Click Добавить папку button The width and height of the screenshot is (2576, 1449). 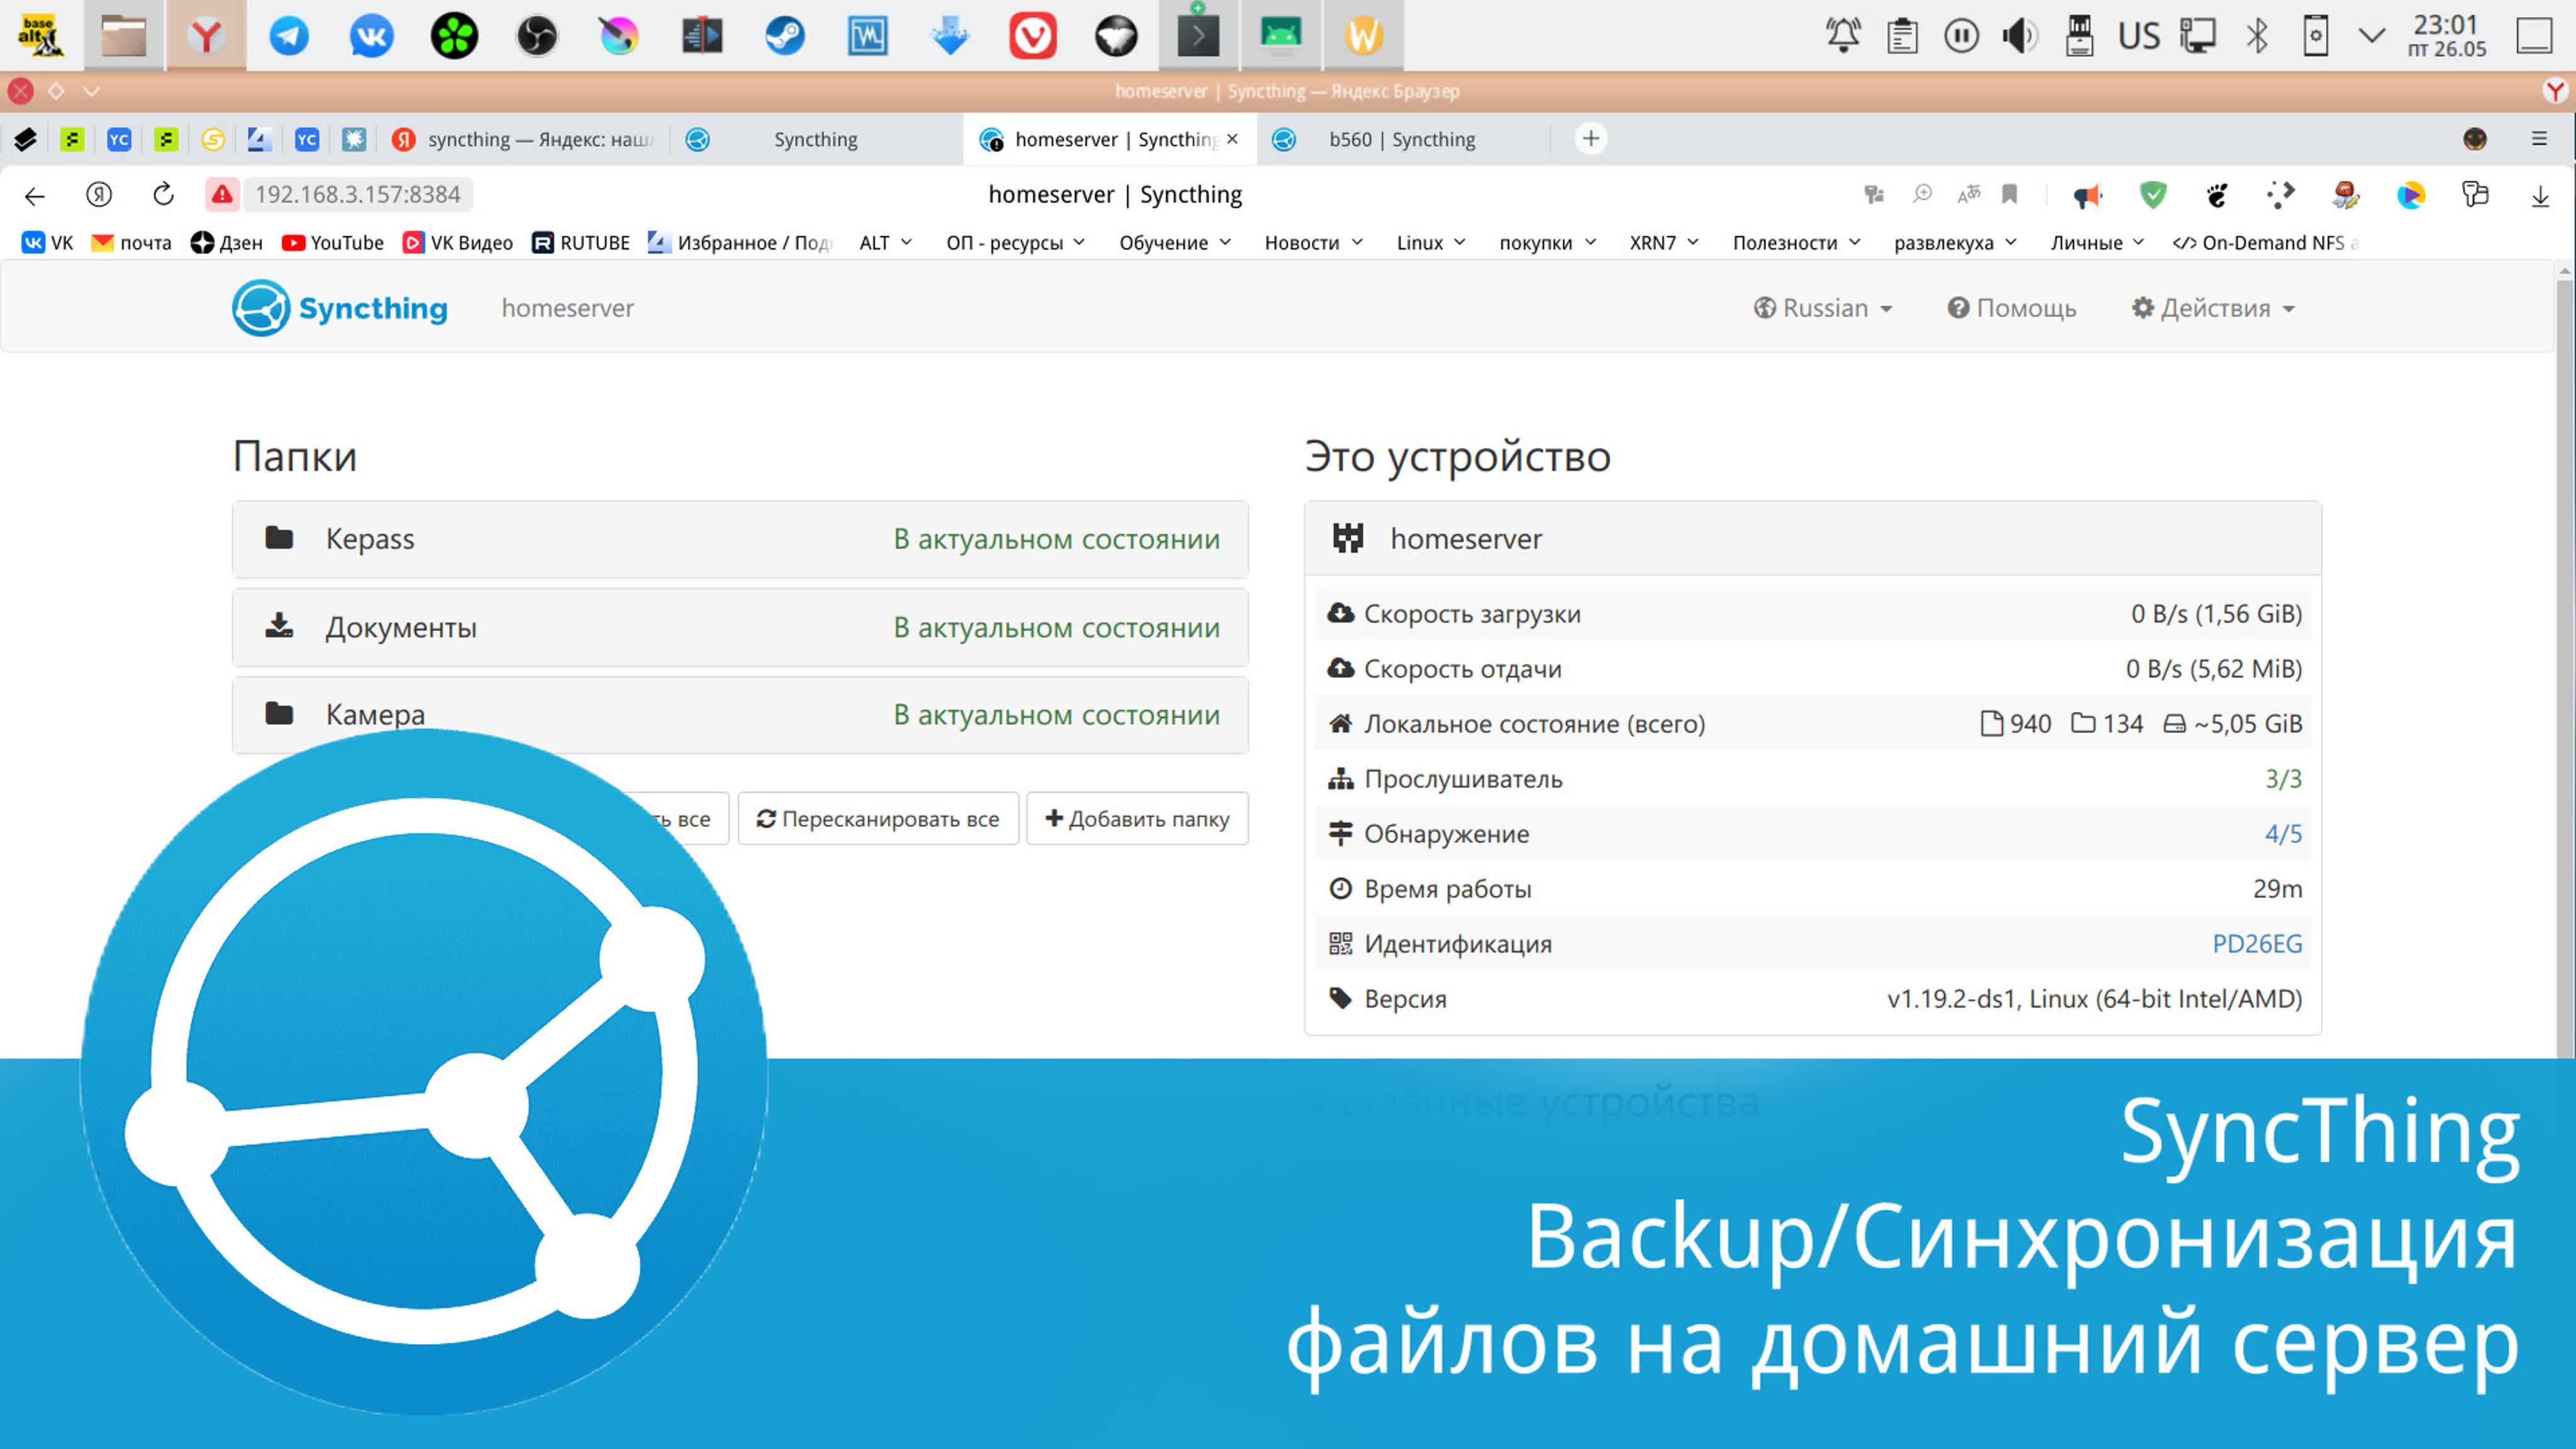pyautogui.click(x=1140, y=818)
